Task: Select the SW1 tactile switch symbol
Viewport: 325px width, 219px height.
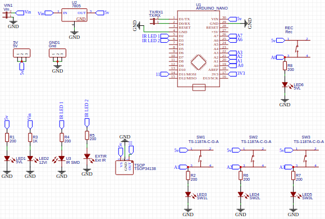Action: (200, 158)
